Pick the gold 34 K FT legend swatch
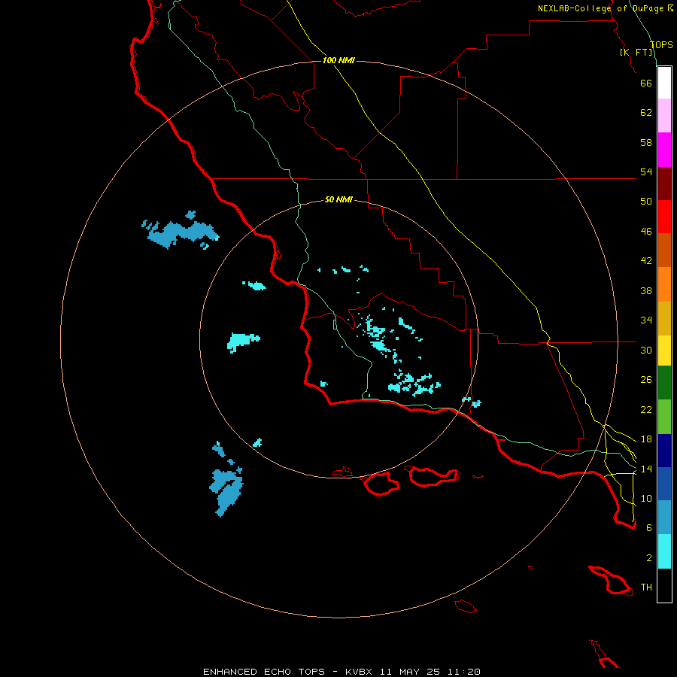677x677 pixels. click(664, 318)
